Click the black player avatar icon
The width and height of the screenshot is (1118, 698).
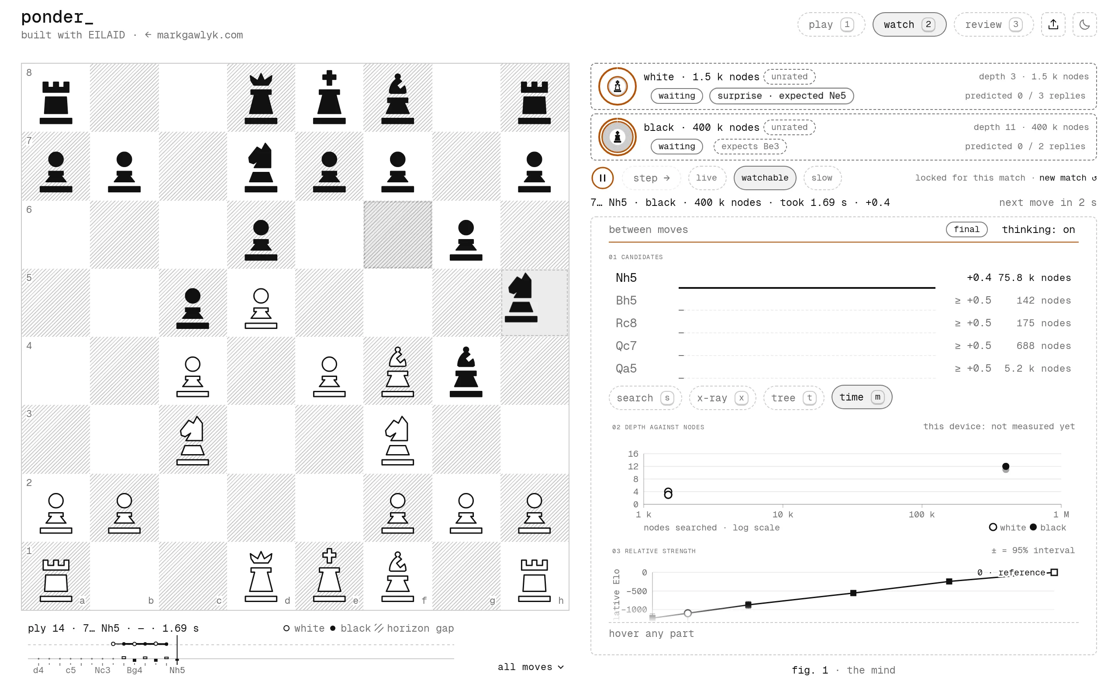pyautogui.click(x=617, y=137)
